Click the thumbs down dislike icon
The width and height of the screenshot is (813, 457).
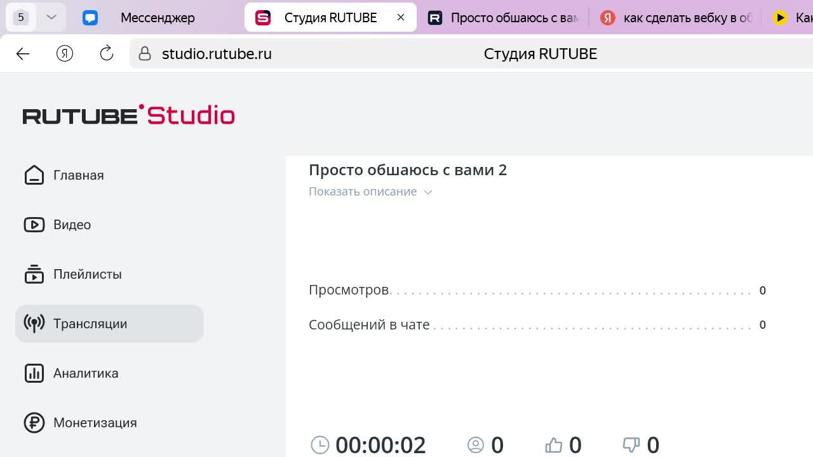(x=631, y=445)
